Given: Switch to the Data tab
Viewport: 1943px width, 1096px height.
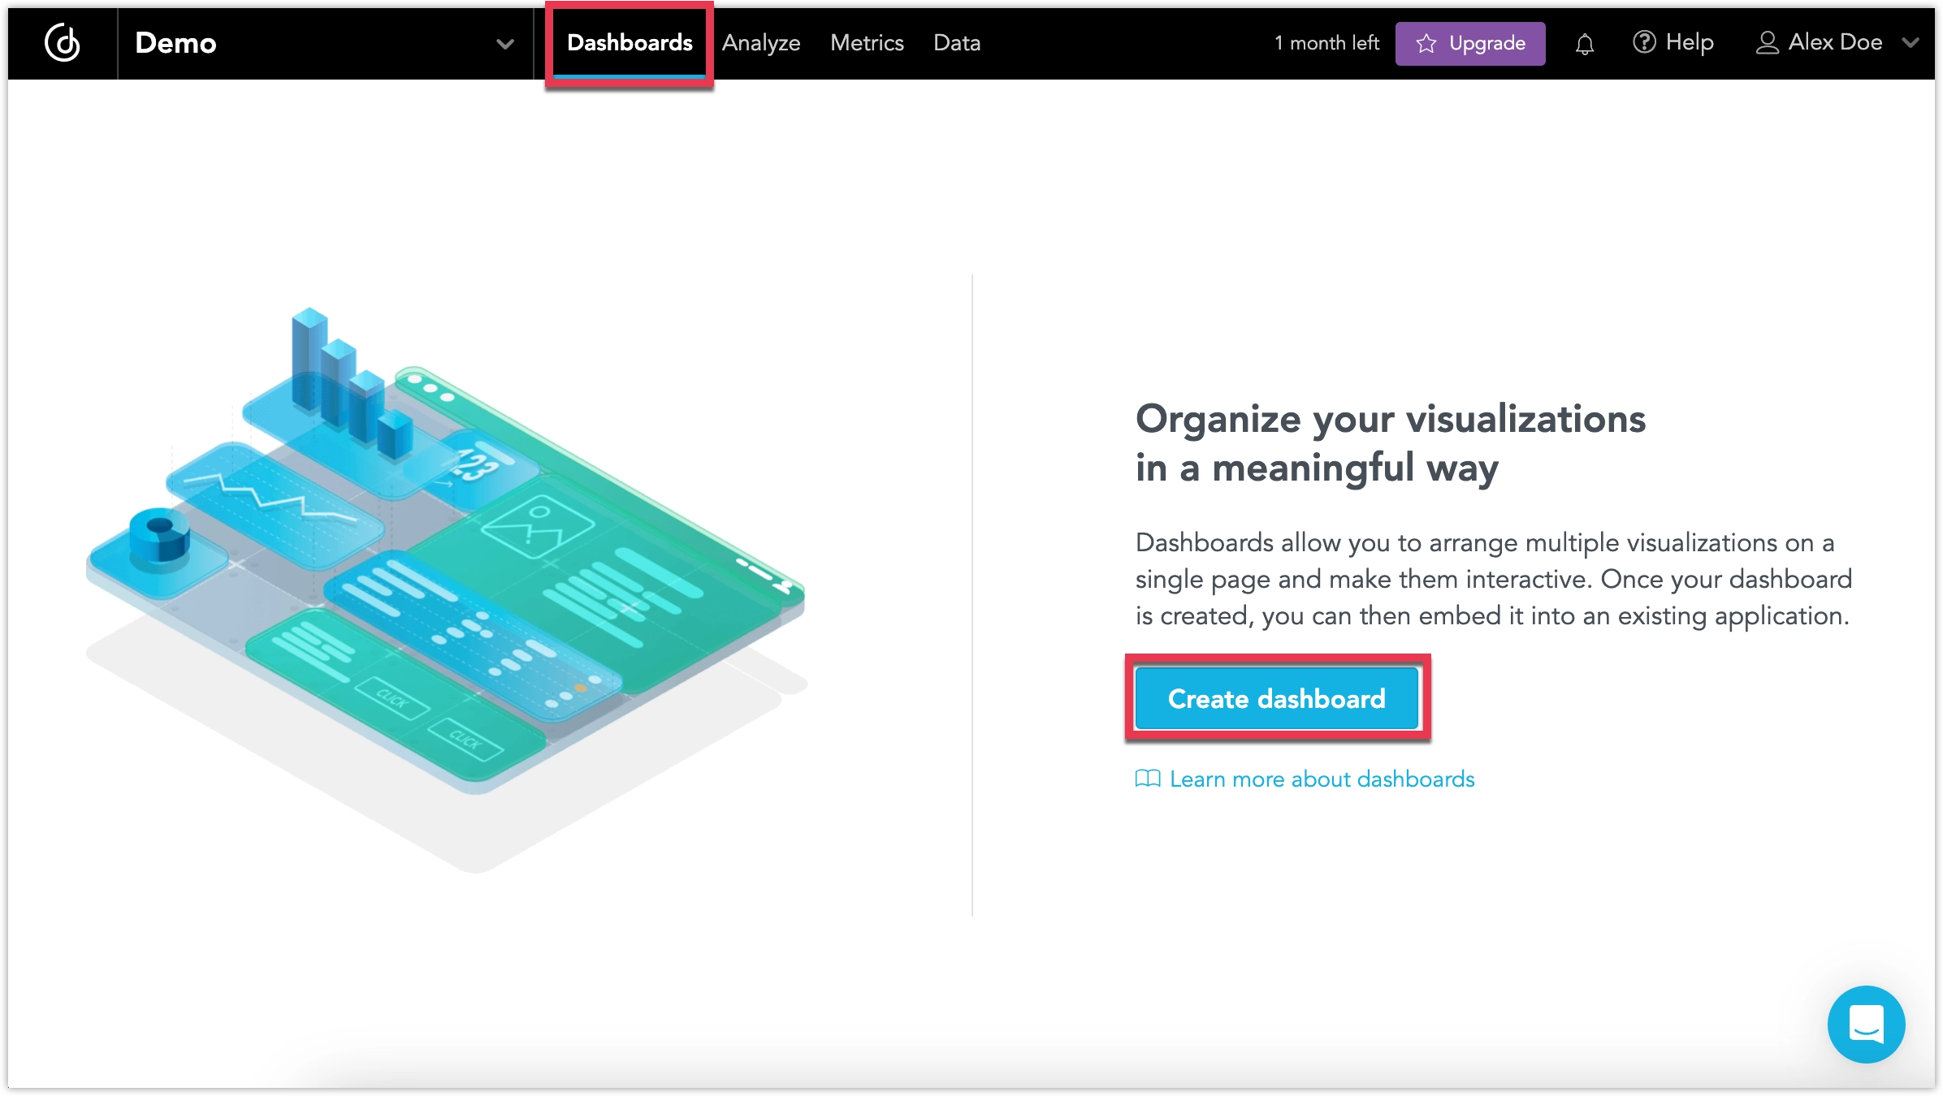Looking at the screenshot, I should (956, 42).
